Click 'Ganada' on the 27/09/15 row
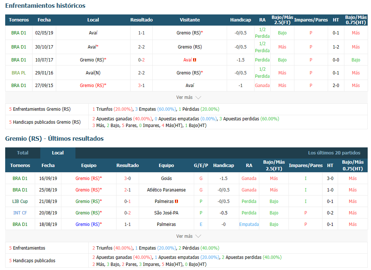Screen dimensions: 371x270 [262, 86]
